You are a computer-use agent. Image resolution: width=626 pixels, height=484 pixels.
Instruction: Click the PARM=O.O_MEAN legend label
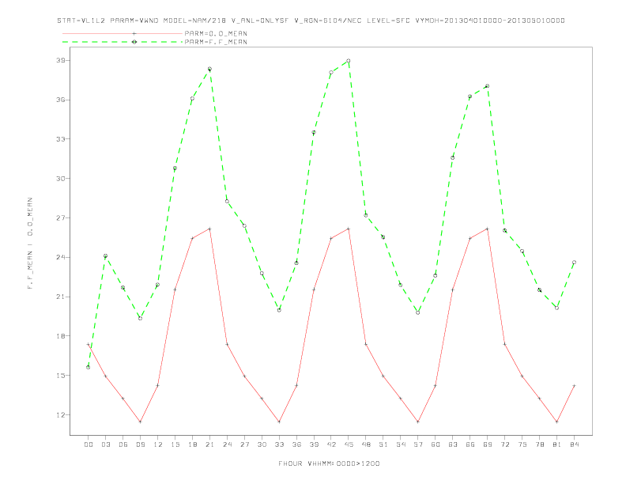(216, 33)
